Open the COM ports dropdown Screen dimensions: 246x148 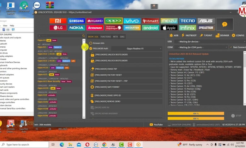(x=201, y=47)
